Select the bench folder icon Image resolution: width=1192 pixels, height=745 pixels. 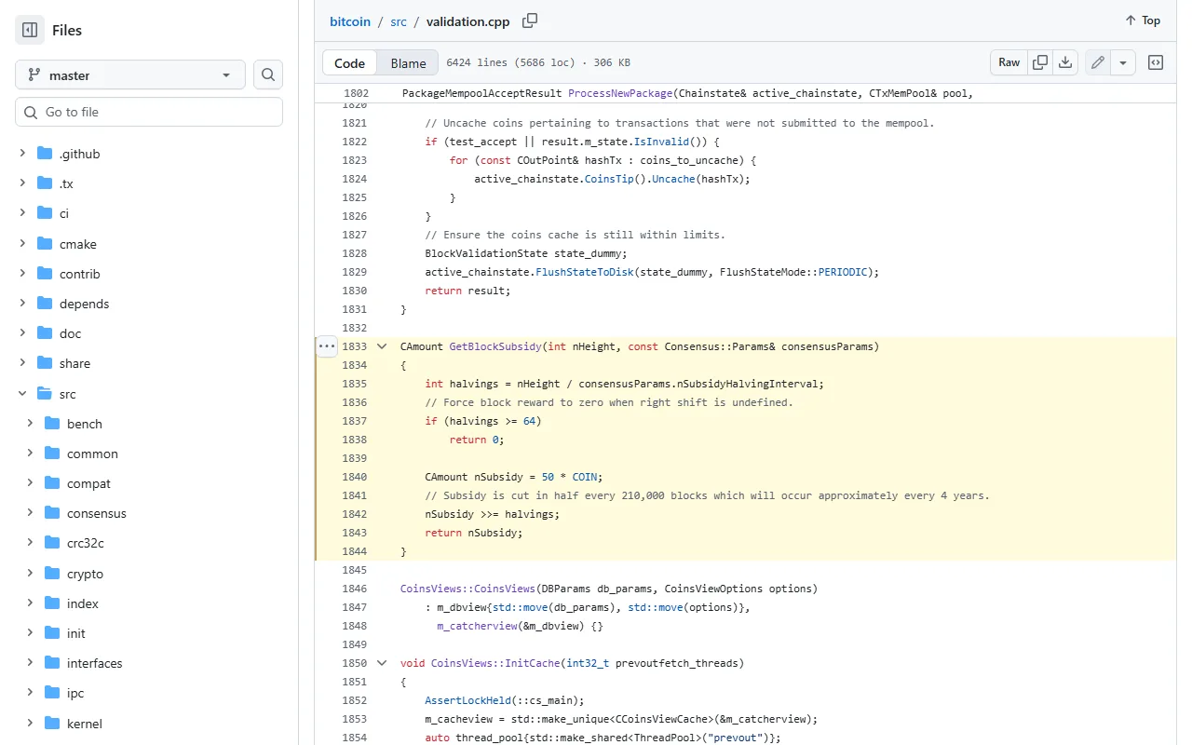pyautogui.click(x=51, y=424)
